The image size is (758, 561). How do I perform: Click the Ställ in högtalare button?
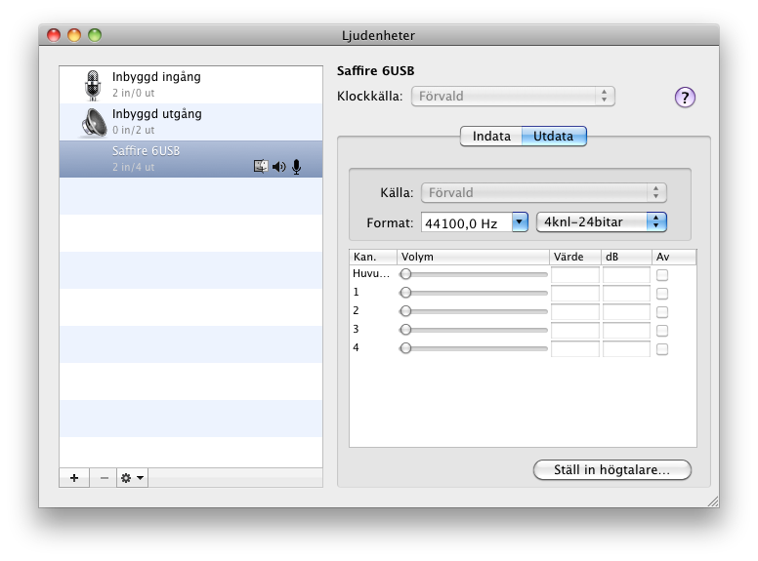click(x=612, y=470)
